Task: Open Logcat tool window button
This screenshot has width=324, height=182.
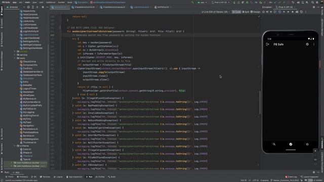Action: 58,177
